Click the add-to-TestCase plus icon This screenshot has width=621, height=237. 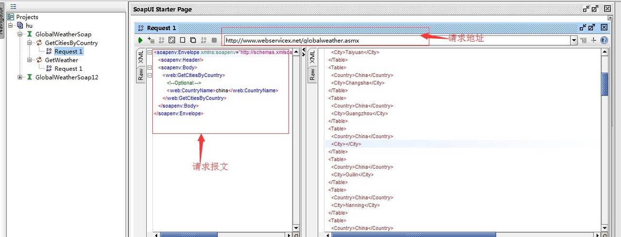coord(151,41)
